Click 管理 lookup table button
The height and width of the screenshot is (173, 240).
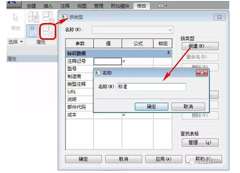click(200, 142)
